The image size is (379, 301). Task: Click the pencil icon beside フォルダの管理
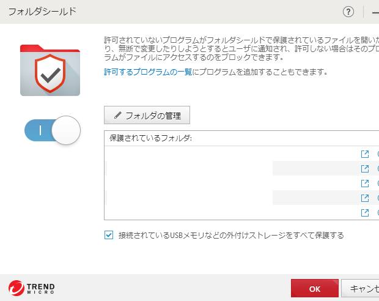point(118,115)
